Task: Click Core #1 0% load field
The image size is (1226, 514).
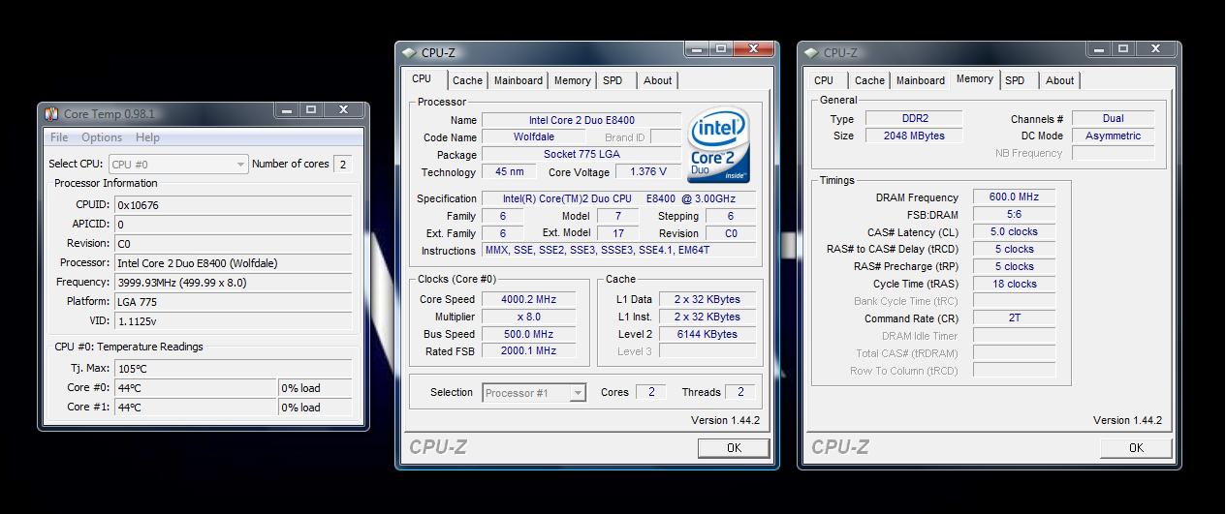Action: pos(315,408)
